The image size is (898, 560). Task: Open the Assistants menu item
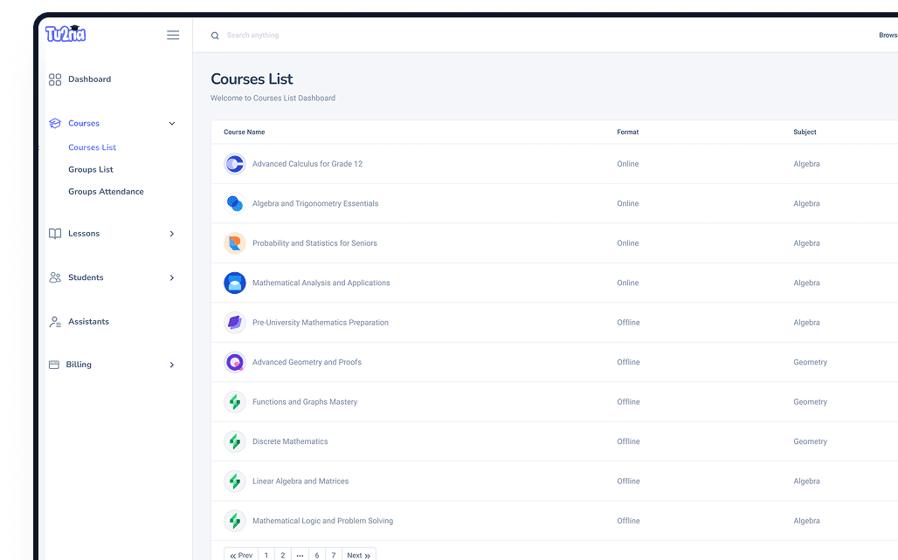pyautogui.click(x=88, y=322)
